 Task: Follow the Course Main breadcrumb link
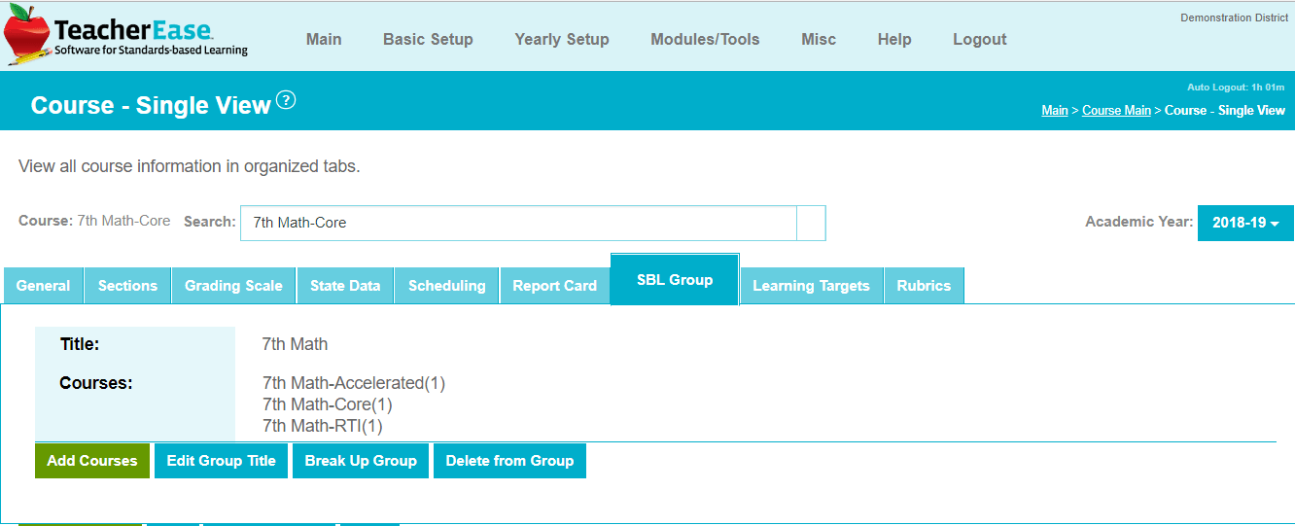point(1116,111)
